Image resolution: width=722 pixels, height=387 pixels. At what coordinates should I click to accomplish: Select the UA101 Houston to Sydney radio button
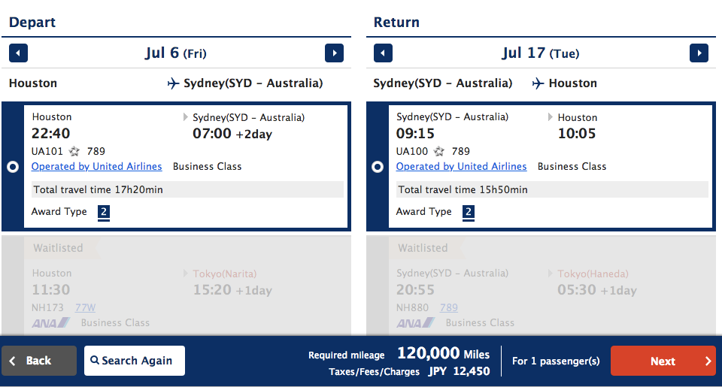[13, 167]
